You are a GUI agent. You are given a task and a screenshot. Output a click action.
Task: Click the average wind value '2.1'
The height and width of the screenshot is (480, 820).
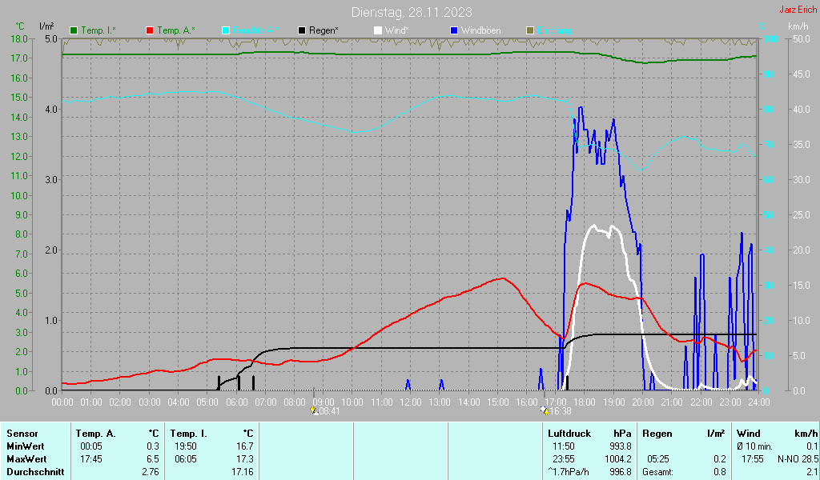(812, 472)
